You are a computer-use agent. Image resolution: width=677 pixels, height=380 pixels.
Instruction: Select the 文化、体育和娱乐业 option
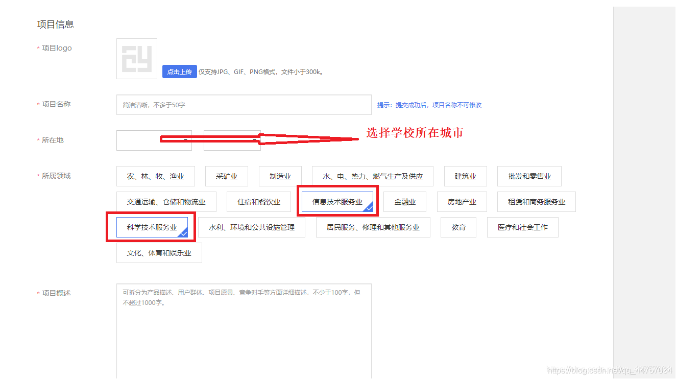click(x=159, y=253)
